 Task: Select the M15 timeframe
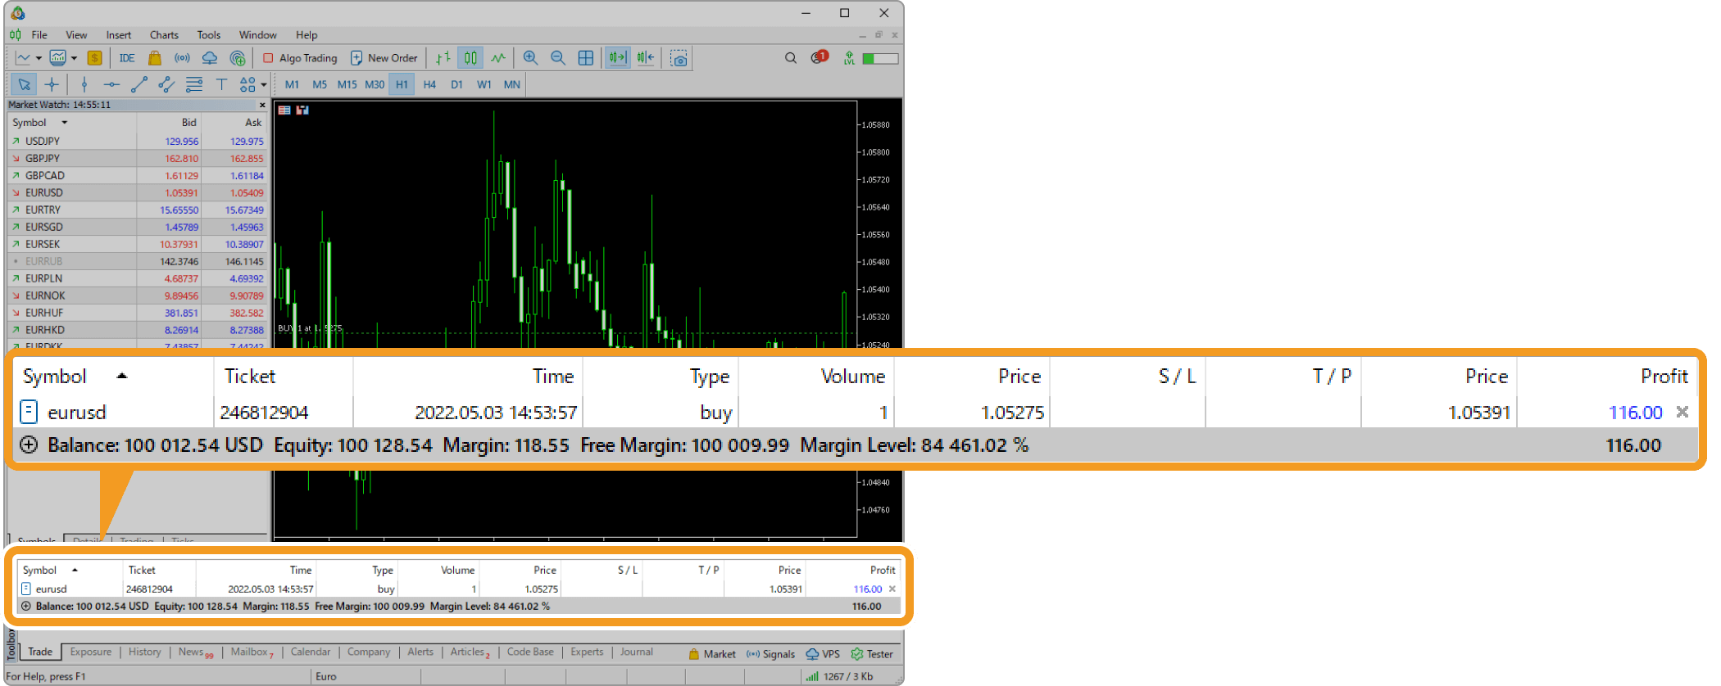pyautogui.click(x=347, y=84)
